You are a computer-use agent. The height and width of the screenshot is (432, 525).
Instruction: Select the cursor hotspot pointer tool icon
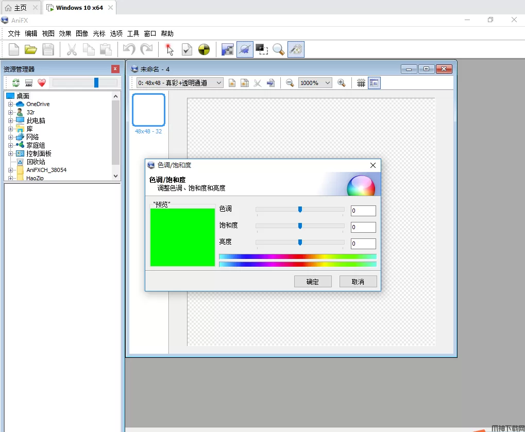pyautogui.click(x=170, y=49)
